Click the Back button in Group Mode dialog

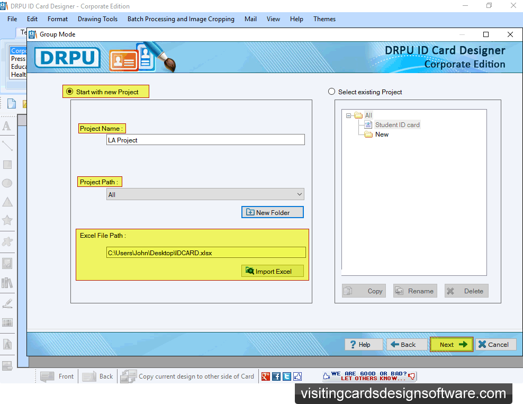point(407,344)
